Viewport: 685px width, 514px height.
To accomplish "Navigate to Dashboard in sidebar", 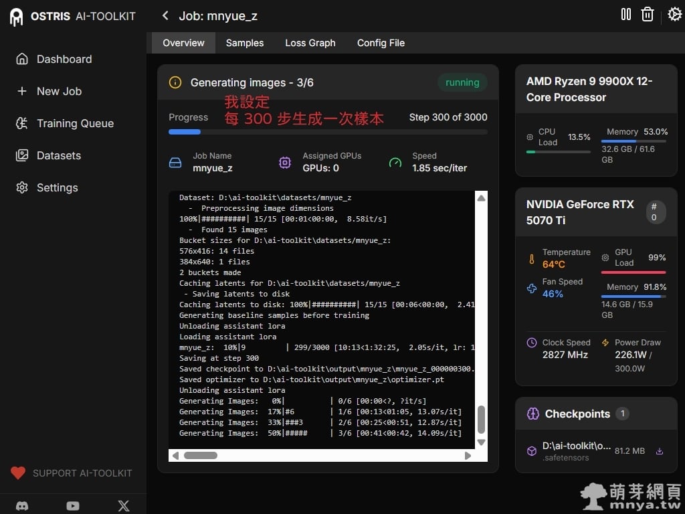I will coord(64,59).
